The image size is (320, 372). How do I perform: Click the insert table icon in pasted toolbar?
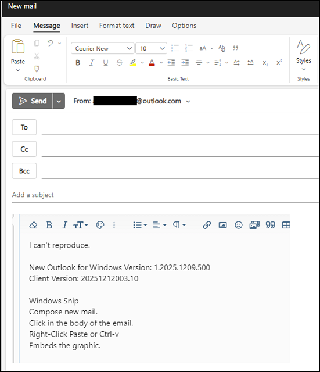coord(286,225)
